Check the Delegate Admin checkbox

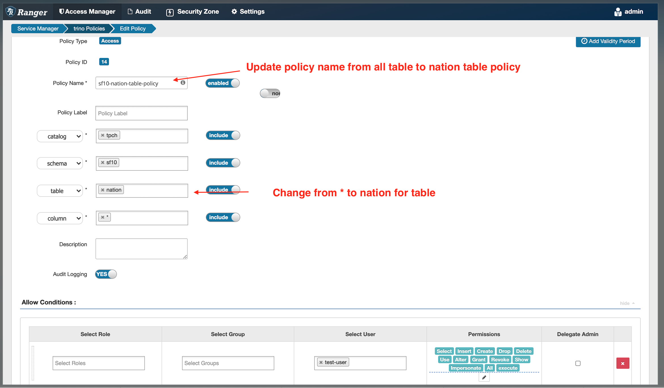pos(578,363)
